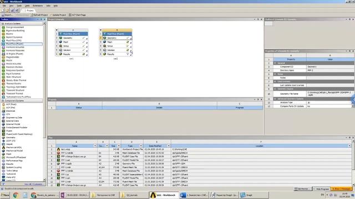
Task: Click the toolbox filter funnel icon
Action: (x=3, y=184)
